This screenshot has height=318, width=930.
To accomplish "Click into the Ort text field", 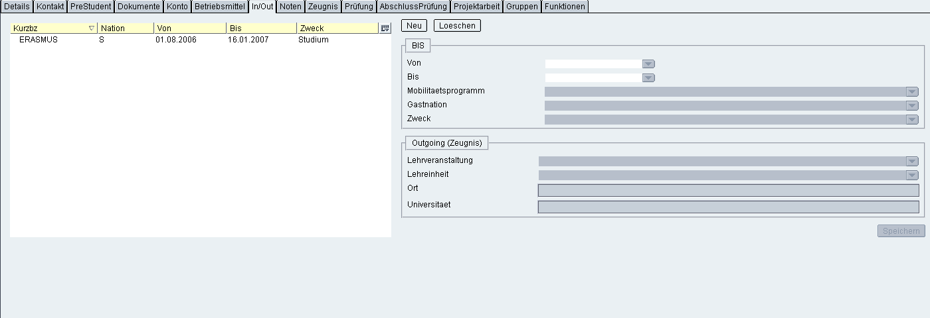I will coord(728,191).
